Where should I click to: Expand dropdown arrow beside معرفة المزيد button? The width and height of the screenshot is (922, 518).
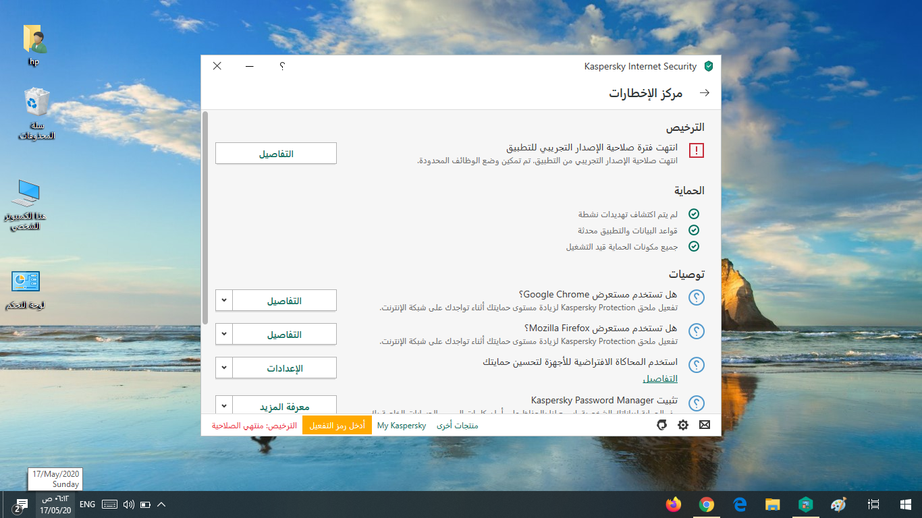tap(224, 405)
